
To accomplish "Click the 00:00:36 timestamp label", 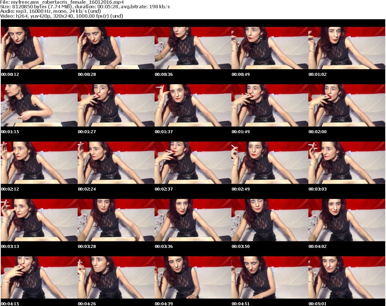I will point(164,74).
